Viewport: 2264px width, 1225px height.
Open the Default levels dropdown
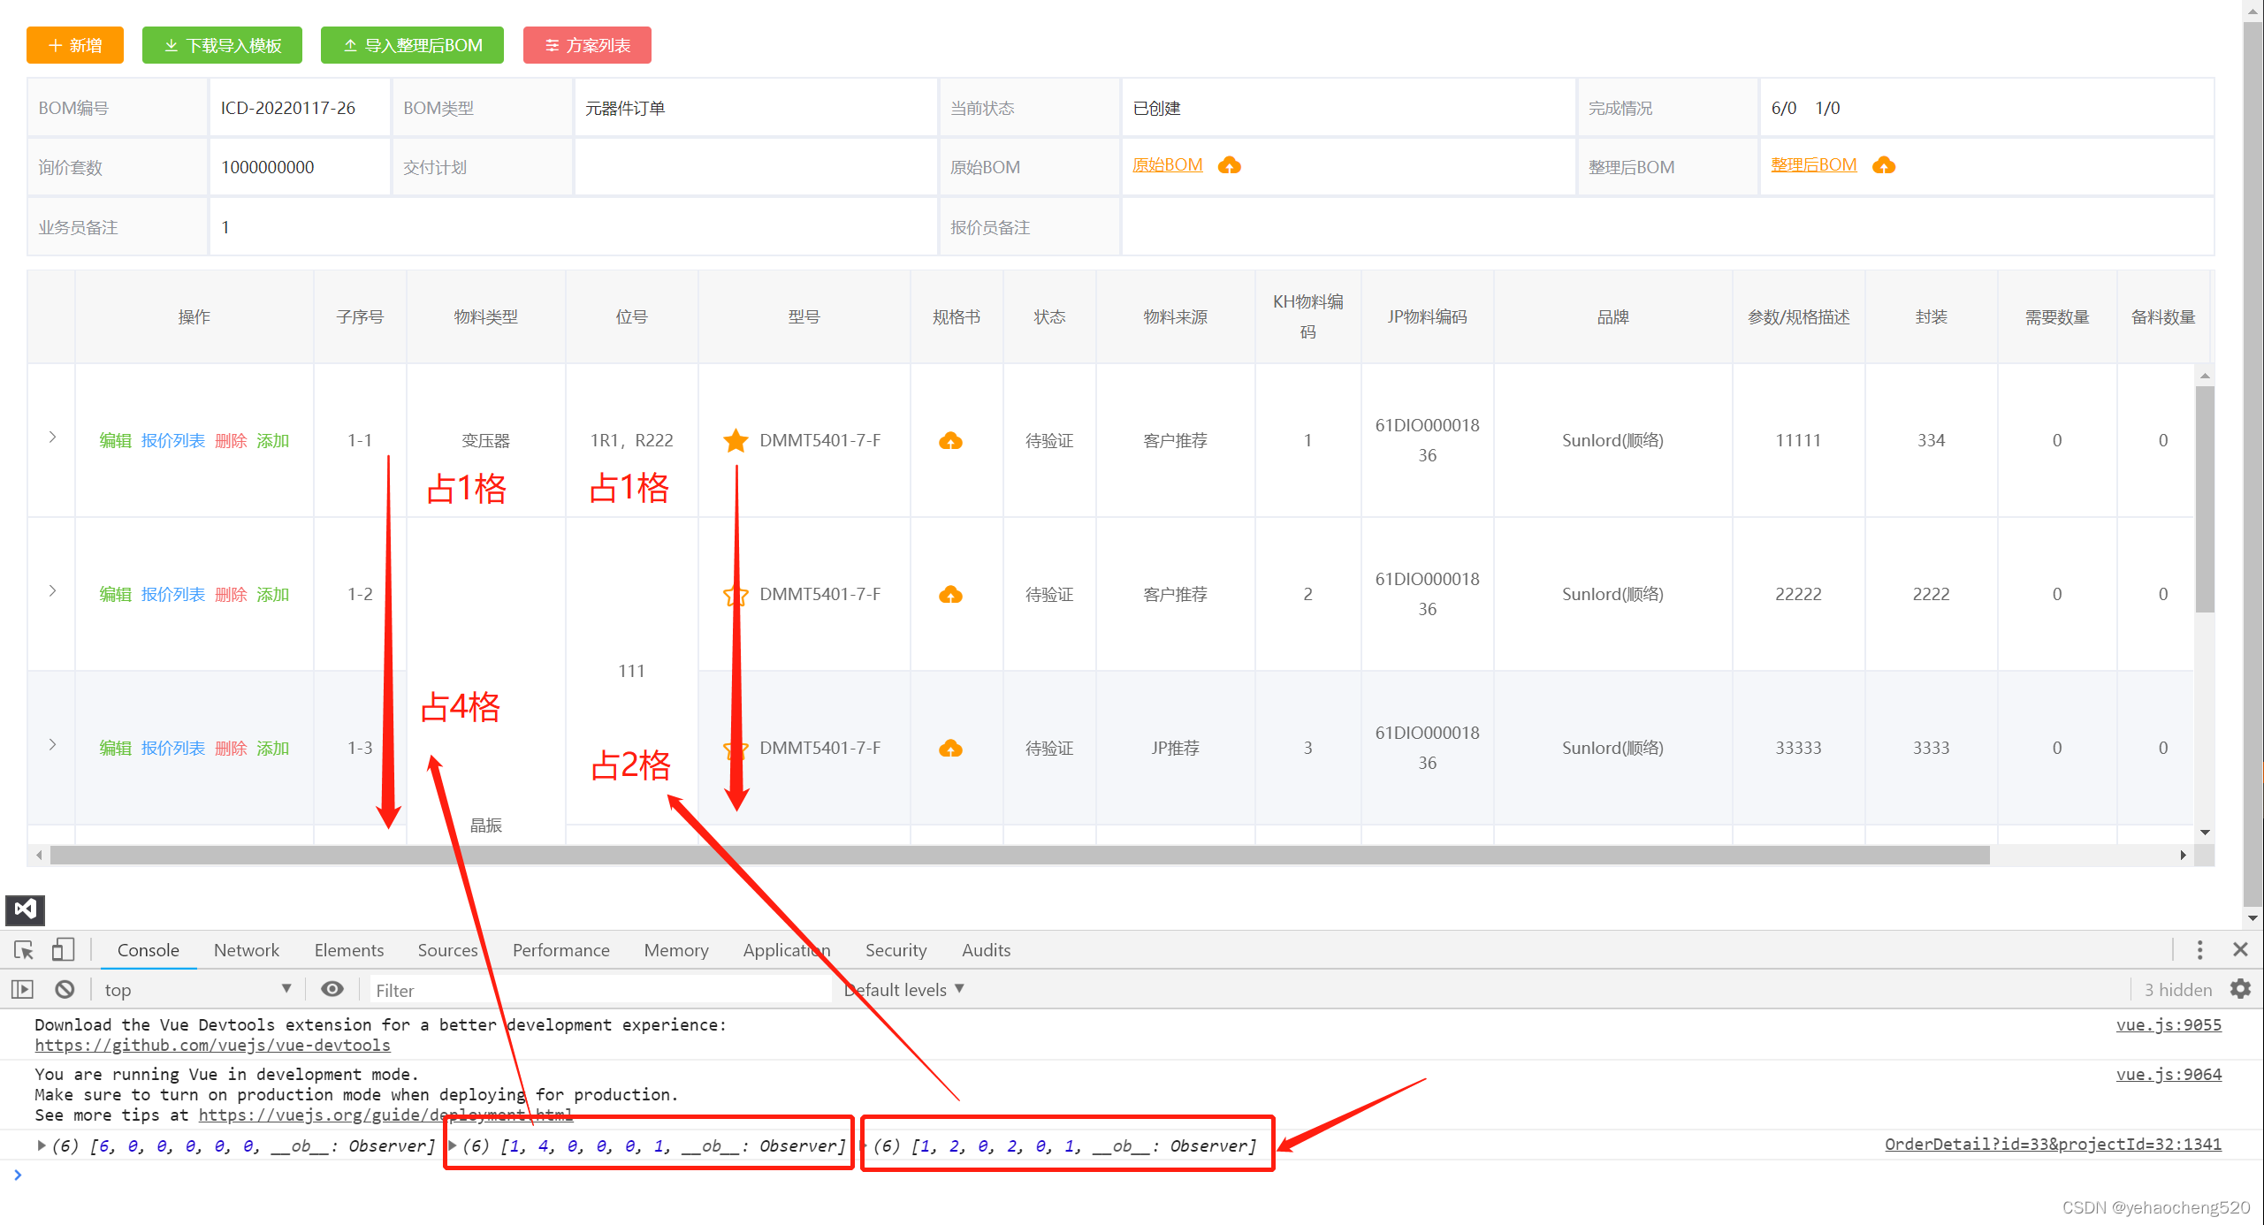[x=901, y=989]
